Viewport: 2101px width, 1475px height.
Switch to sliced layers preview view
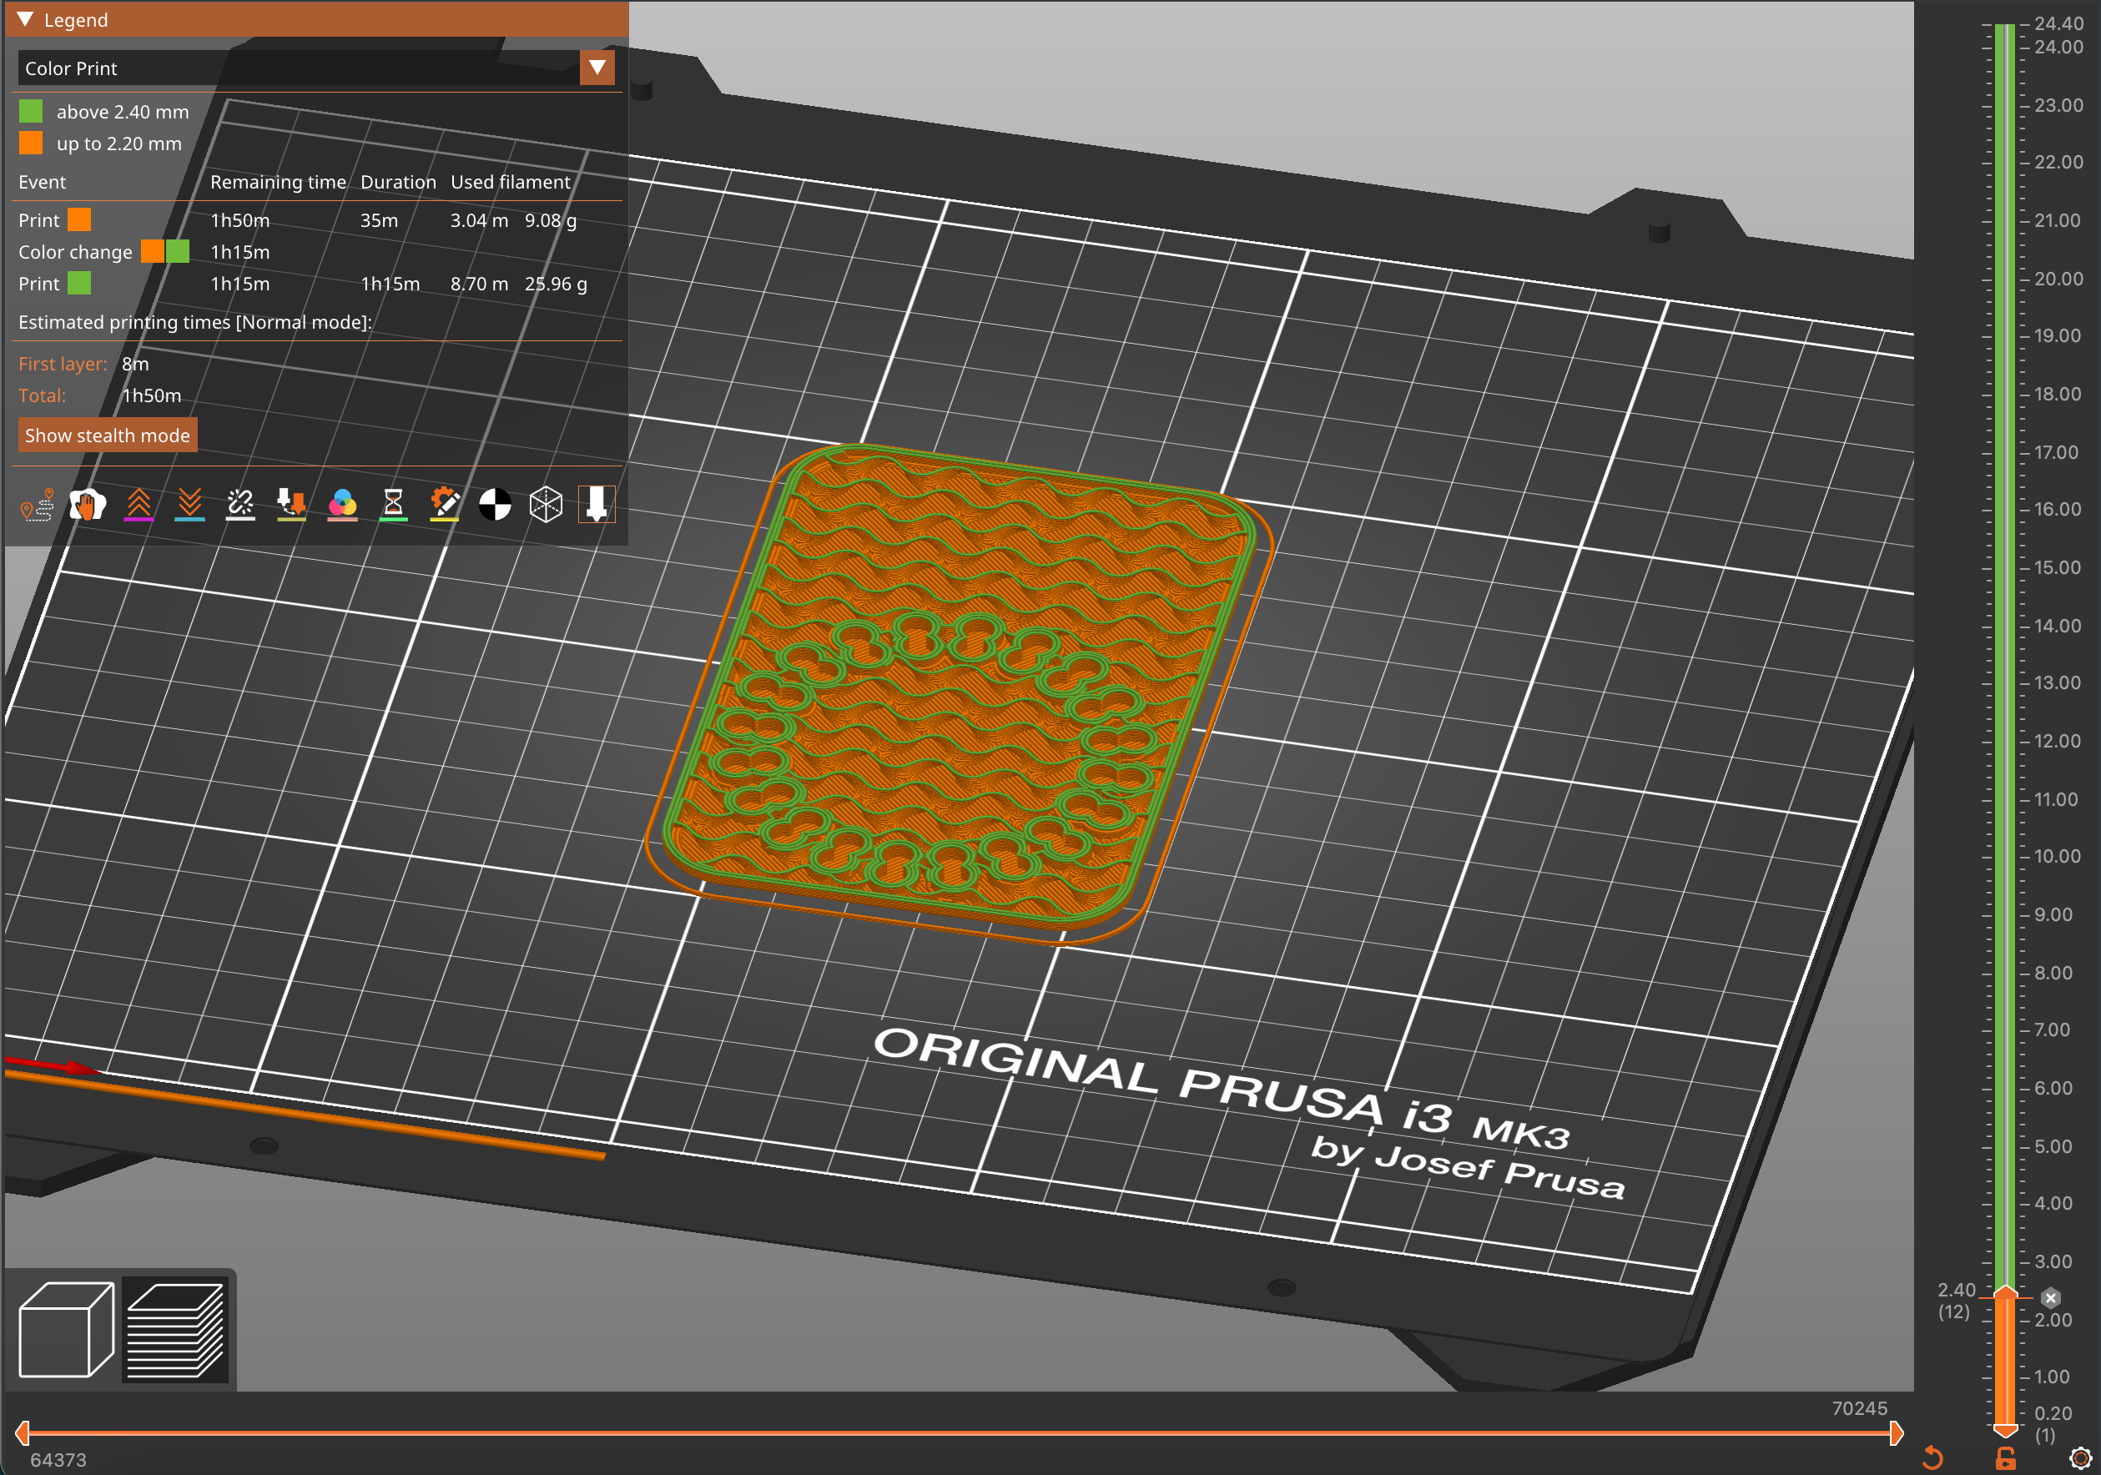(x=176, y=1329)
